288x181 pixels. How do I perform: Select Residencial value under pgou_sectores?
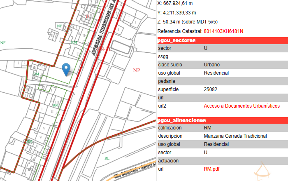[216, 73]
